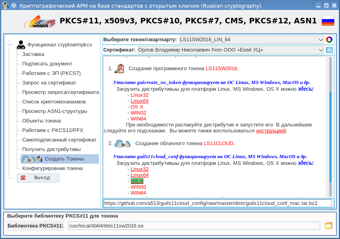This screenshot has height=239, width=340.
Task: Click the books logo in header
Action: 40,21
